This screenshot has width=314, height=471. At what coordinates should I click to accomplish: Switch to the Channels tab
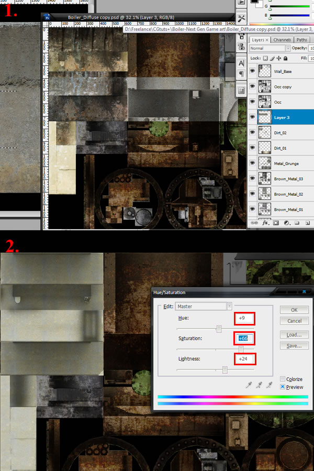coord(282,40)
